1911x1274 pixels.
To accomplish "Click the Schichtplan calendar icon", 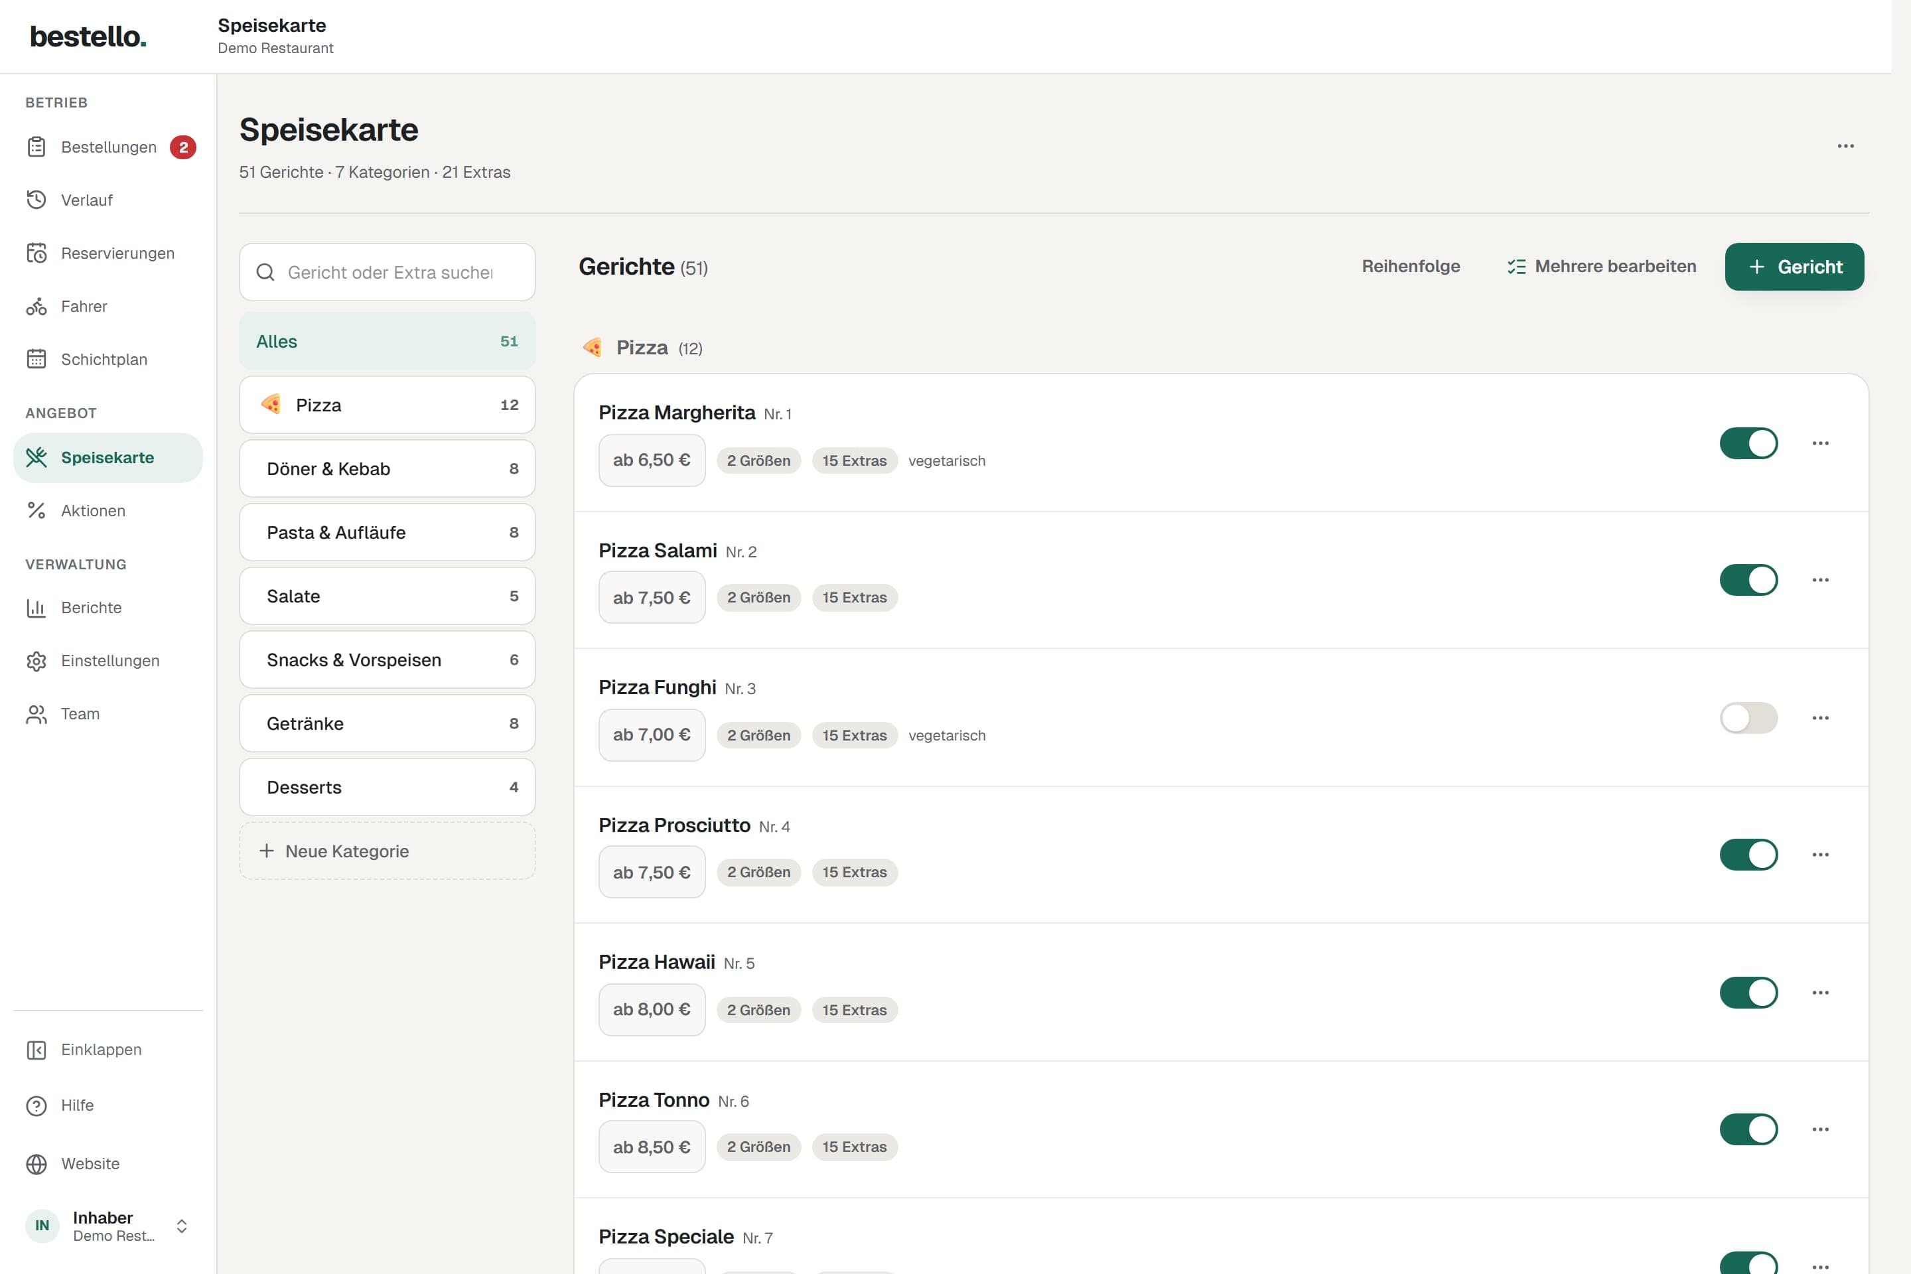I will pyautogui.click(x=36, y=359).
